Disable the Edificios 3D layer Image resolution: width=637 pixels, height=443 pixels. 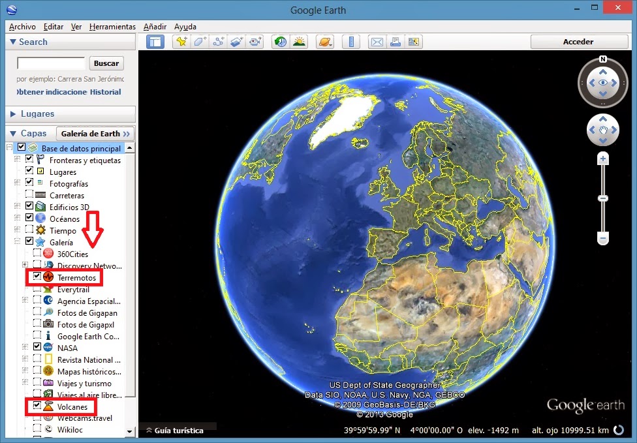(x=29, y=207)
